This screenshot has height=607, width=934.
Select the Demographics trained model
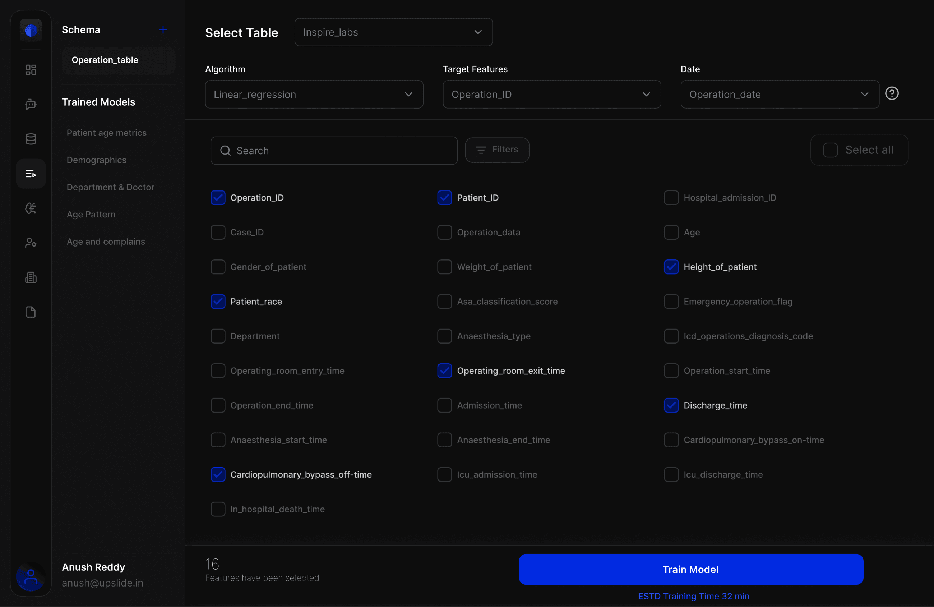point(97,160)
